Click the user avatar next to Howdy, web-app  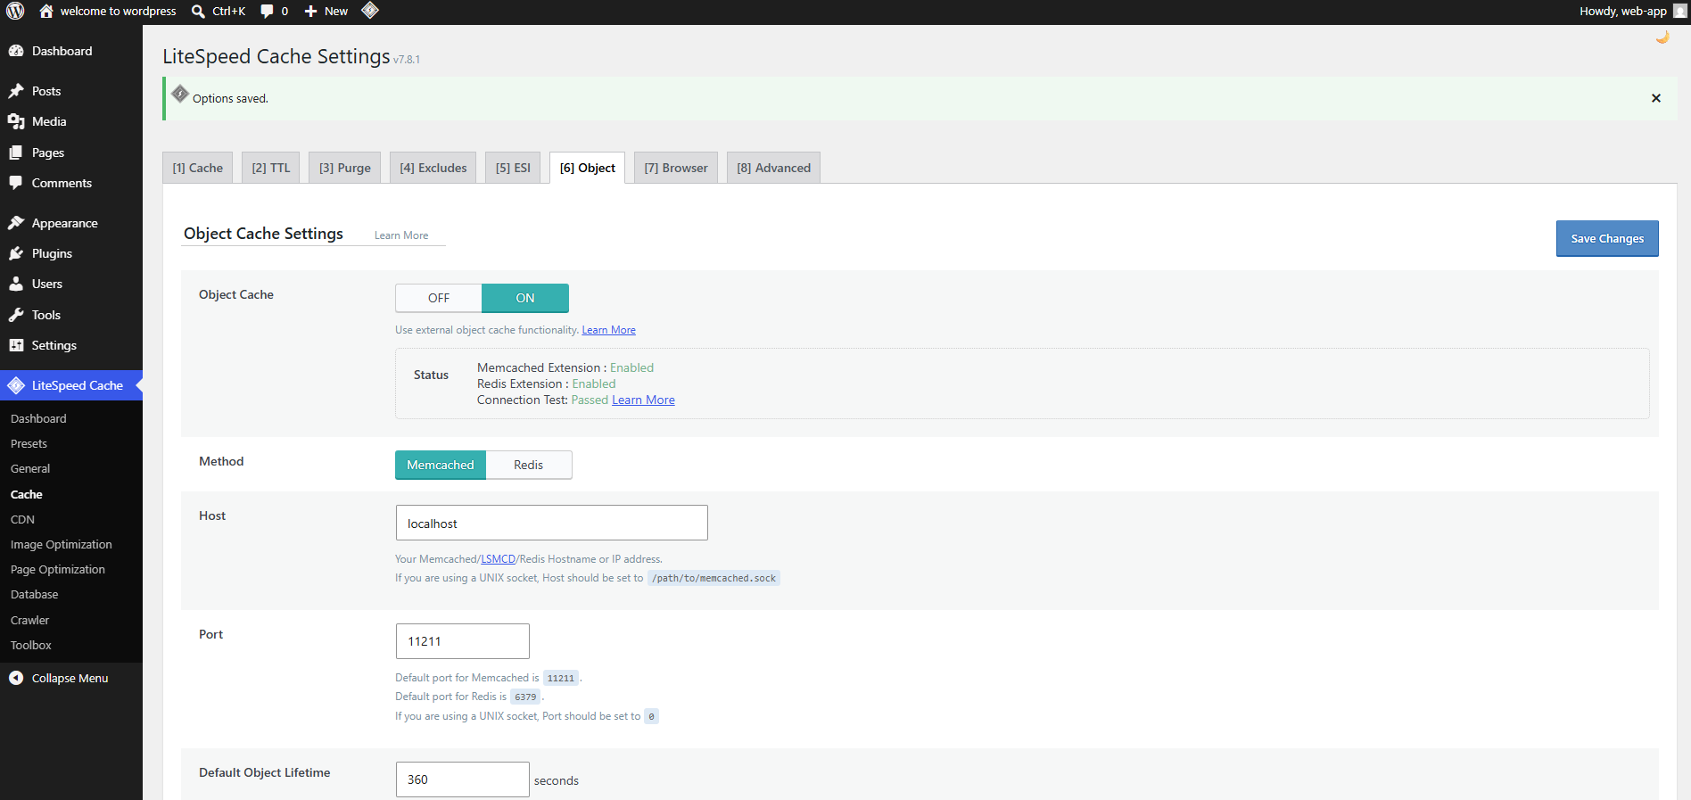tap(1680, 12)
